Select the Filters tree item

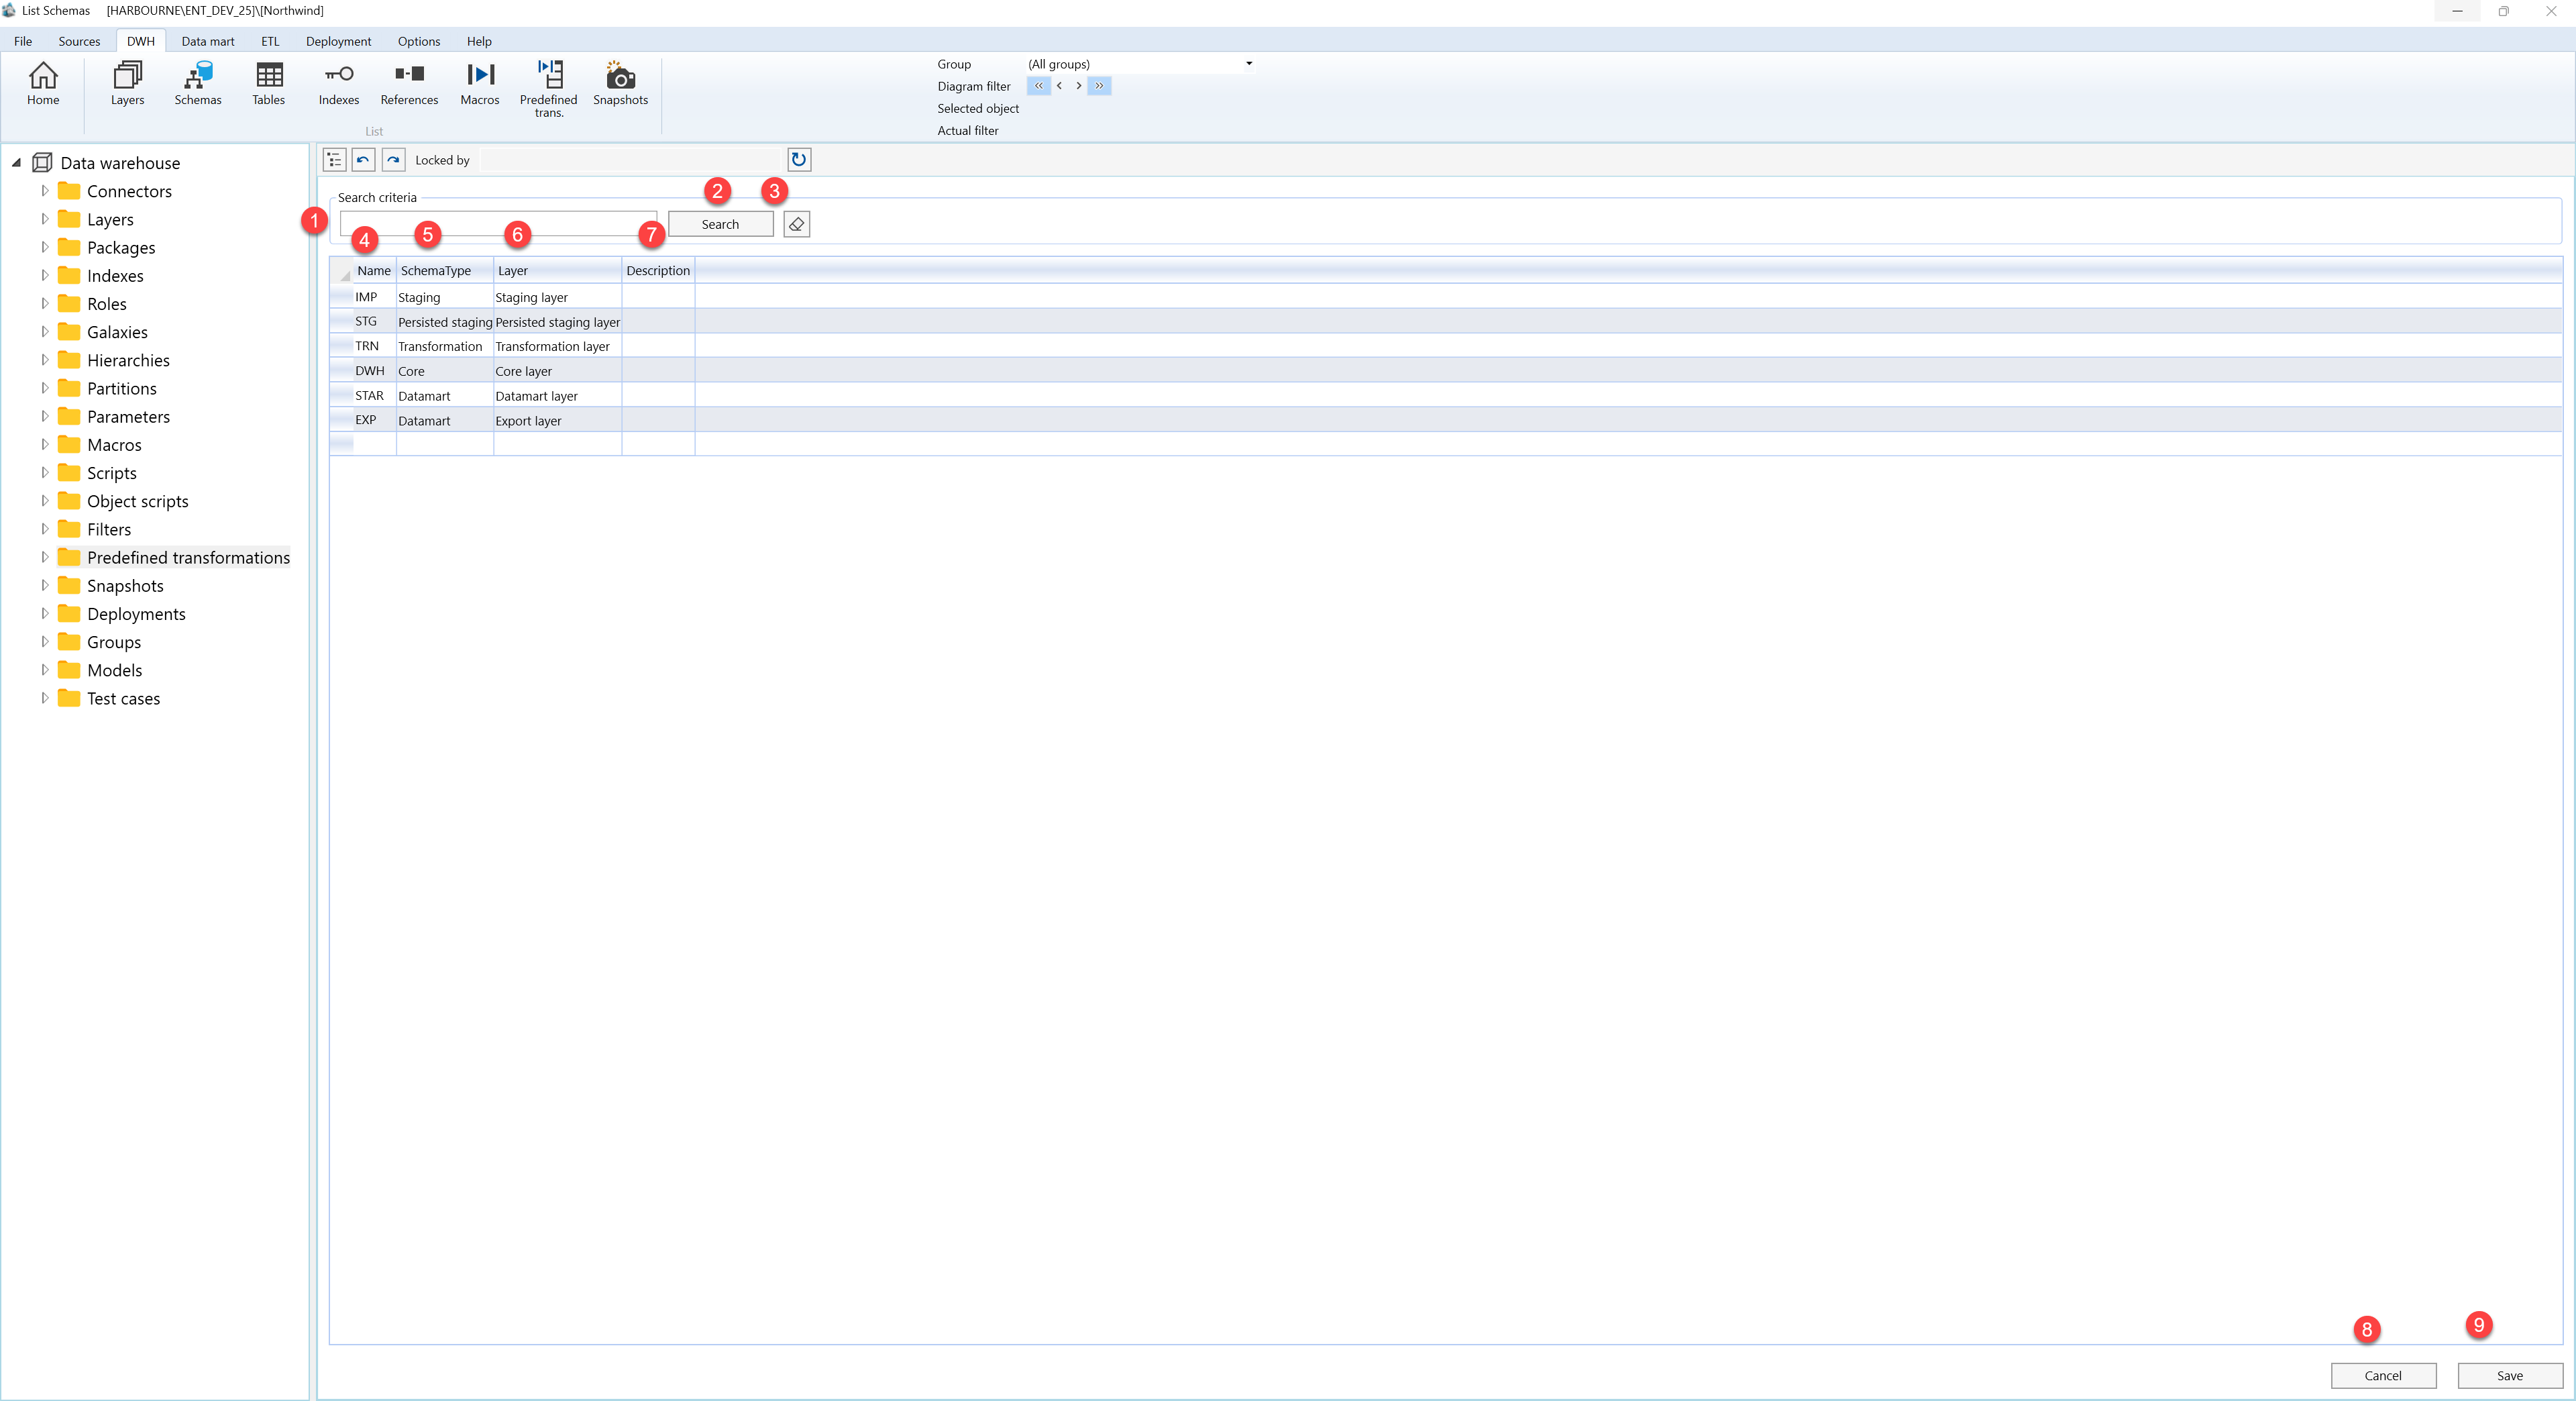[108, 529]
